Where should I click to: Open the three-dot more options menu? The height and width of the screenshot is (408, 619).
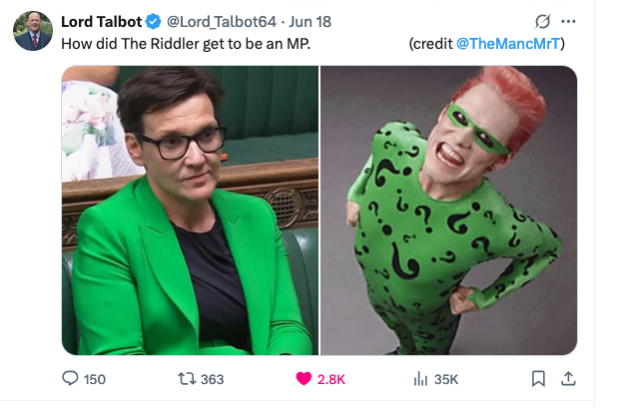[x=568, y=21]
